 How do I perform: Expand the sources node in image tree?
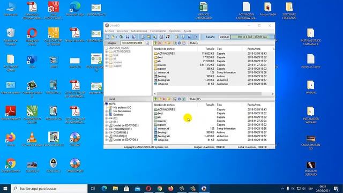[107, 62]
